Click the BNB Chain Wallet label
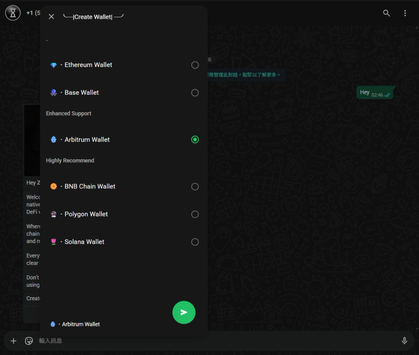The width and height of the screenshot is (419, 355). [90, 186]
